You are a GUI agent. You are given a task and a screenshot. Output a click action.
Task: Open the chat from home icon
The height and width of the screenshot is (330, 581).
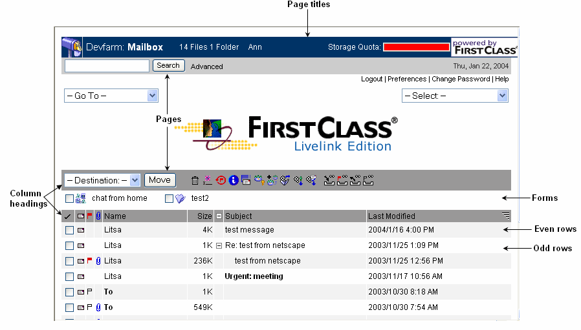[81, 199]
